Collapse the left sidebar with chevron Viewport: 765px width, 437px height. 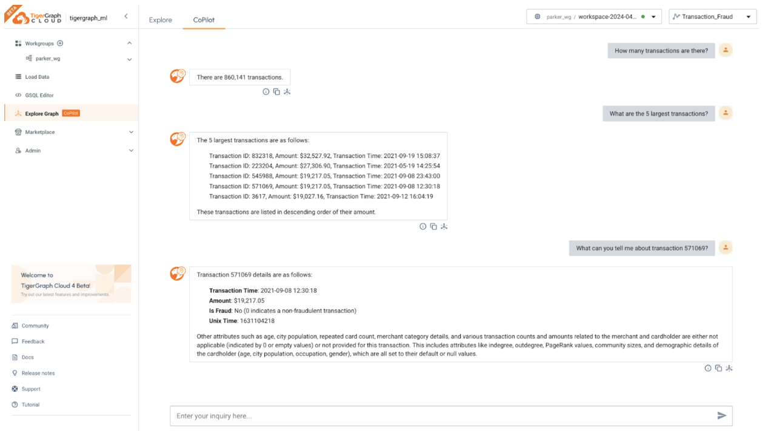tap(126, 17)
